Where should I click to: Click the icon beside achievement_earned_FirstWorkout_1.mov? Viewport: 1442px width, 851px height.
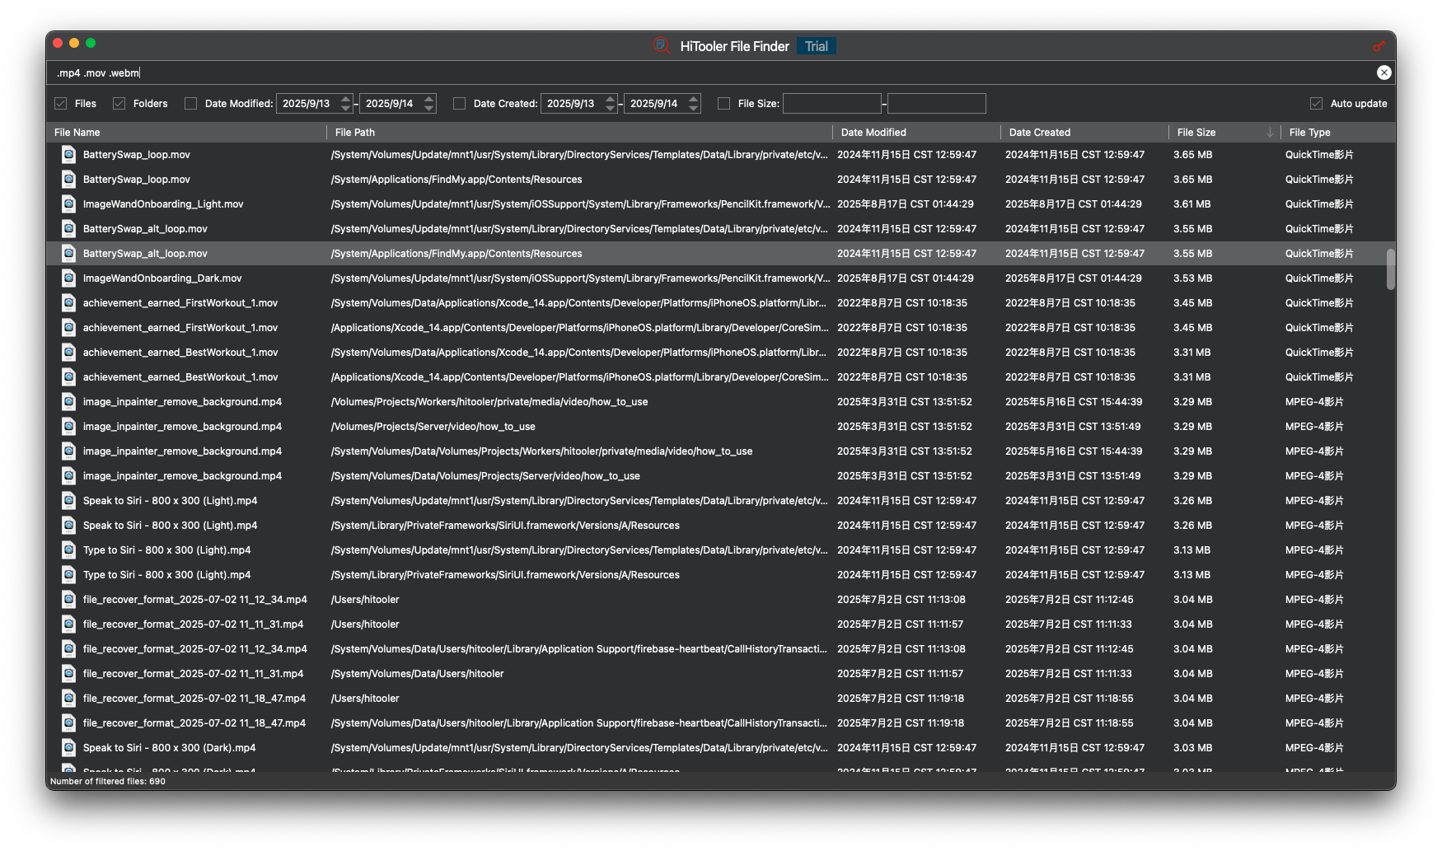point(68,302)
